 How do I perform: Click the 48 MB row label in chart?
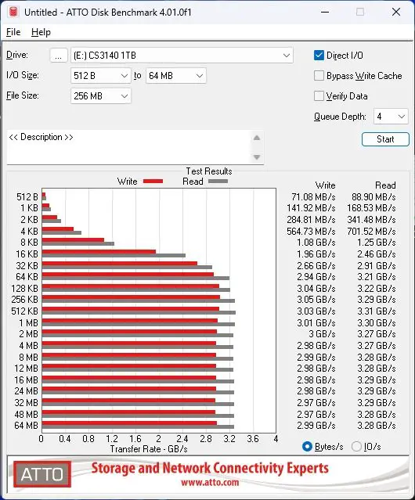26,414
